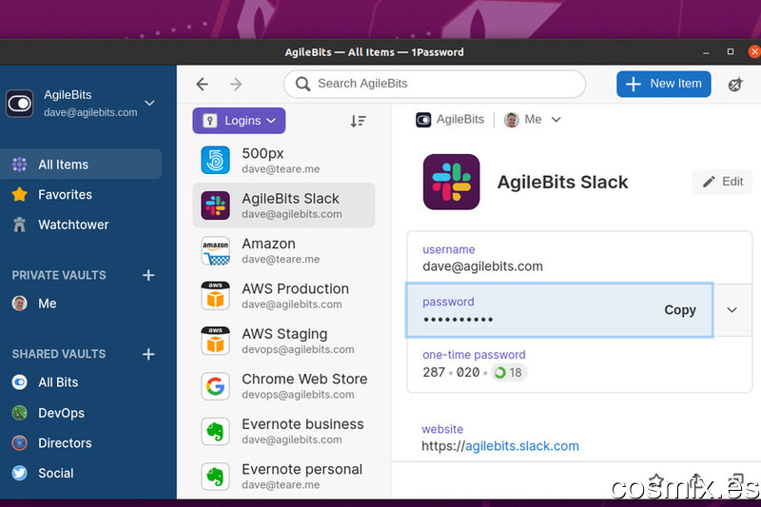Open the sort order icon

pyautogui.click(x=358, y=121)
